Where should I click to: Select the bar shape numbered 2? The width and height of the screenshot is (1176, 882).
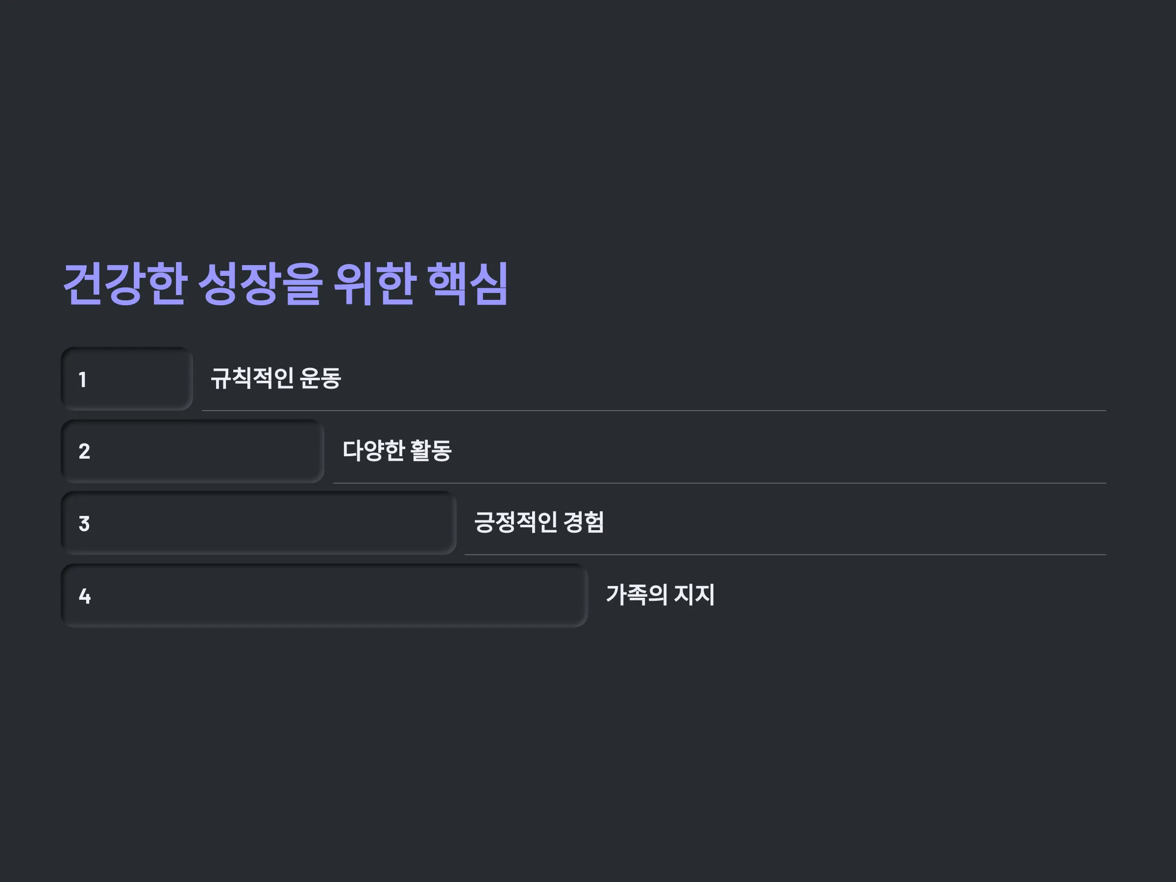coord(193,451)
